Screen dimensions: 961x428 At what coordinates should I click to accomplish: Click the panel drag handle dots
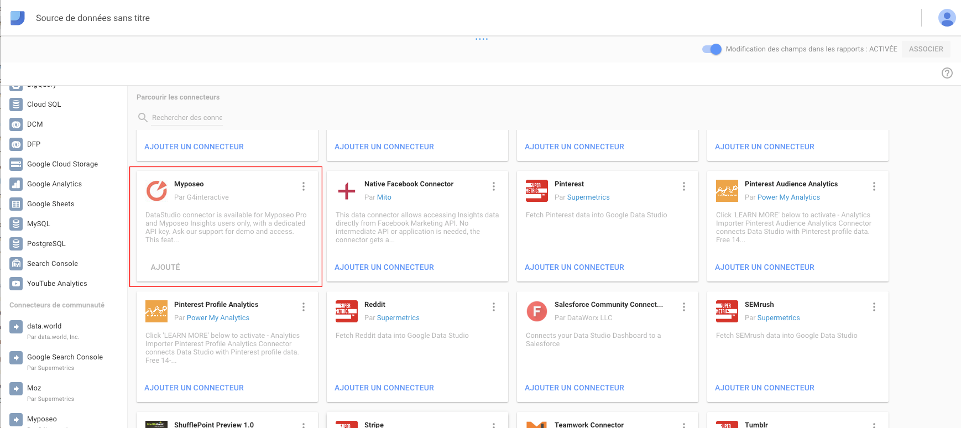[x=481, y=39]
